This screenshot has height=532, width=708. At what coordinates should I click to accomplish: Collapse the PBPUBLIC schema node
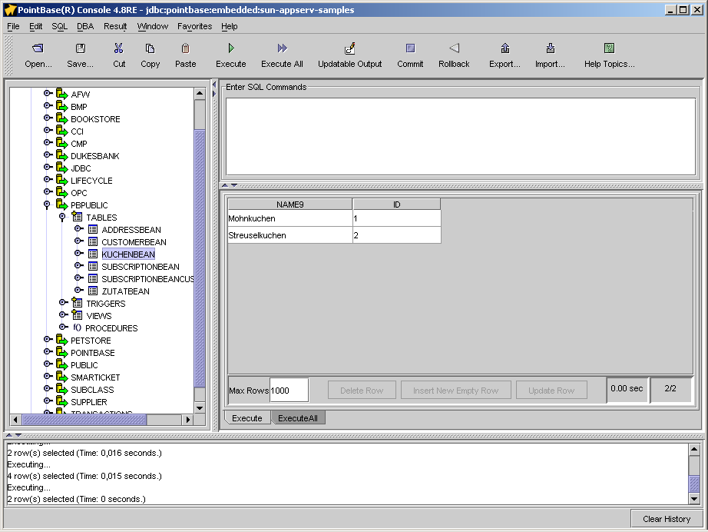(47, 204)
